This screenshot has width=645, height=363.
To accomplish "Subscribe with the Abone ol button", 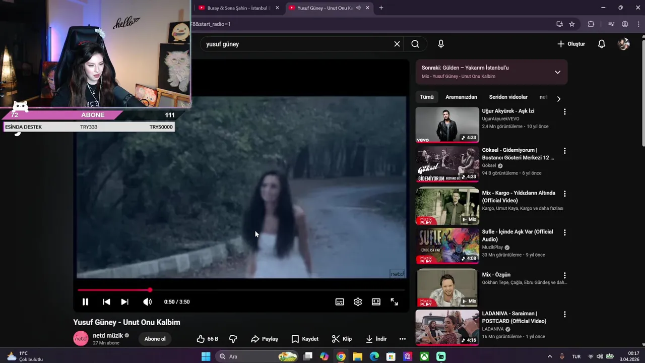I will tap(155, 339).
